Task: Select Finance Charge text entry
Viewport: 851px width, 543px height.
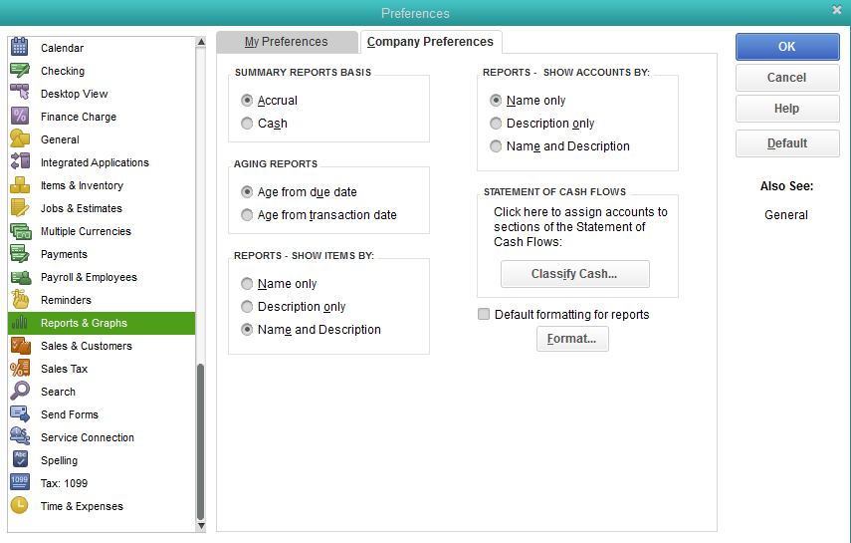Action: pos(79,117)
